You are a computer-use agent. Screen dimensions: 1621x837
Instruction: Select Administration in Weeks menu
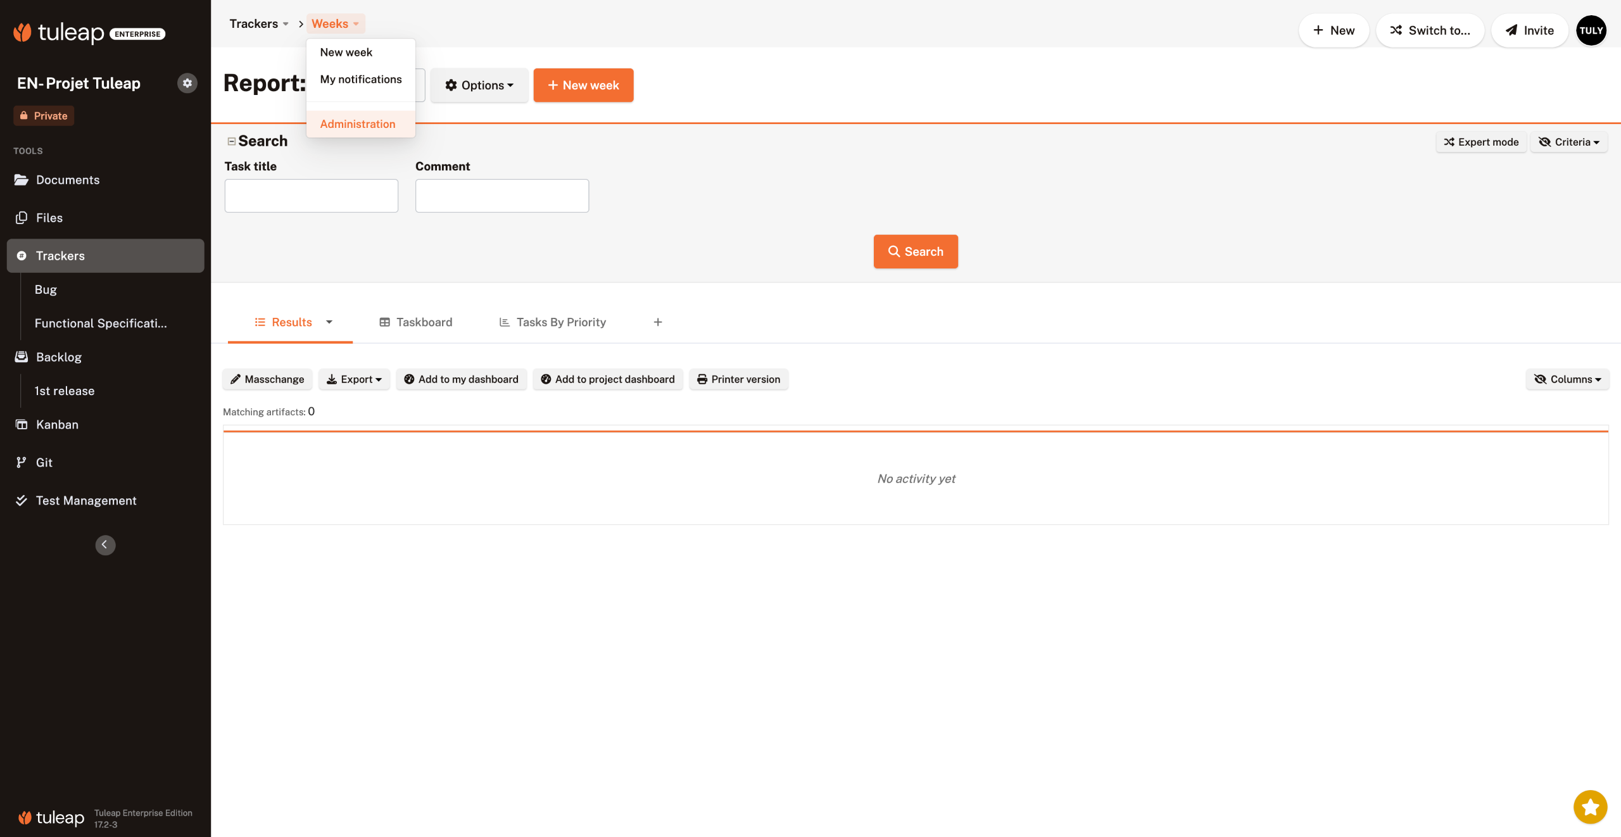coord(358,124)
